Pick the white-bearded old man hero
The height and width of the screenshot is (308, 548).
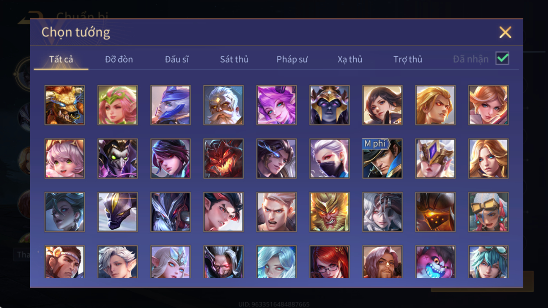click(x=224, y=105)
